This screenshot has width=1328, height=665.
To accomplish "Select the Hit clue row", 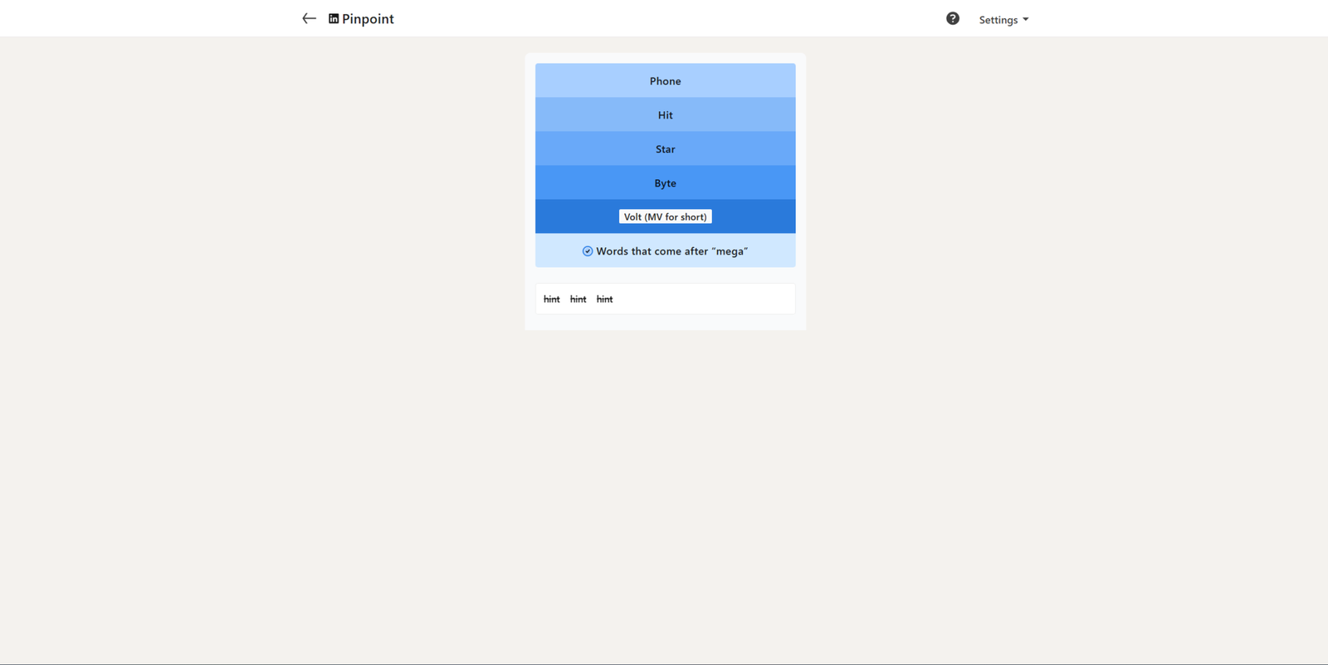I will tap(665, 115).
